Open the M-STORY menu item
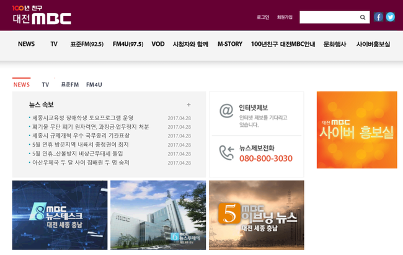 coord(230,44)
